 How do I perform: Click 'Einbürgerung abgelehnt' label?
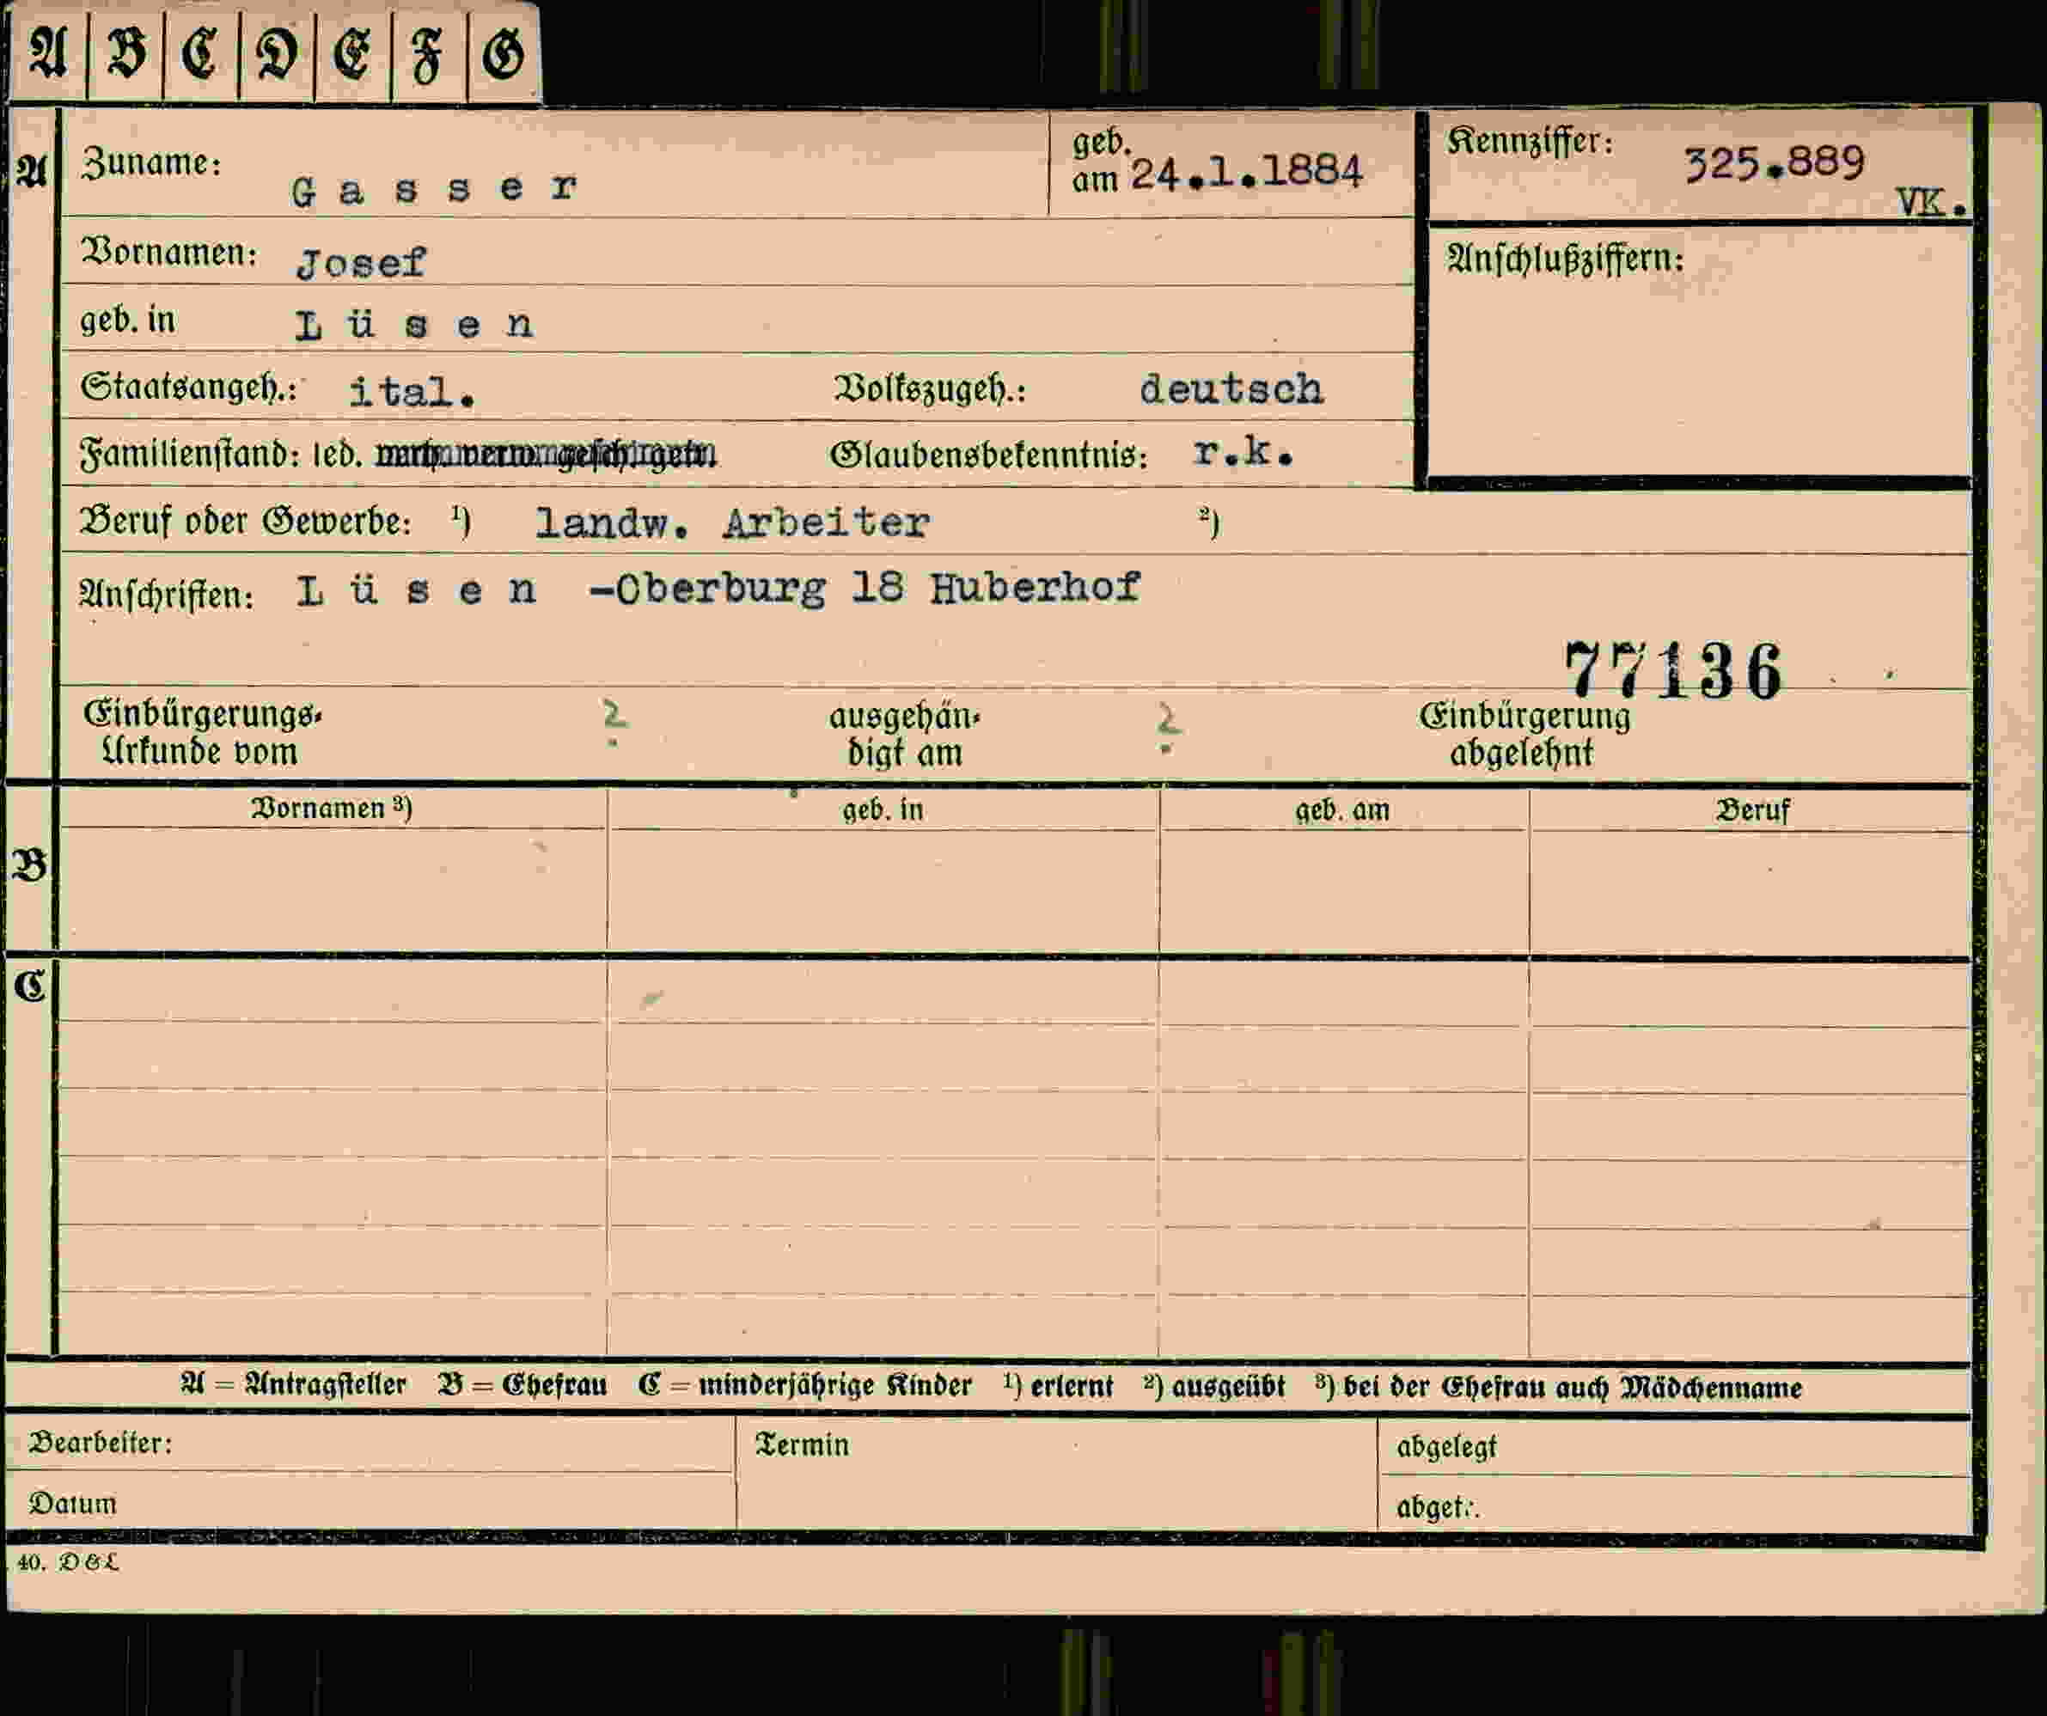pos(1525,734)
